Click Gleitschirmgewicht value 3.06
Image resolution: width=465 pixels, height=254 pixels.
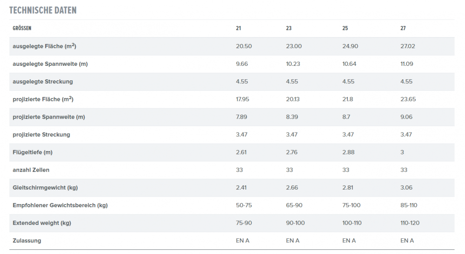tap(406, 188)
